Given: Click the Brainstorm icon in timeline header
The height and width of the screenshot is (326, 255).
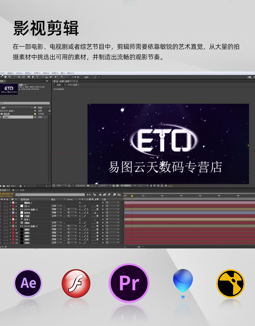Looking at the screenshot, I should pyautogui.click(x=114, y=195).
